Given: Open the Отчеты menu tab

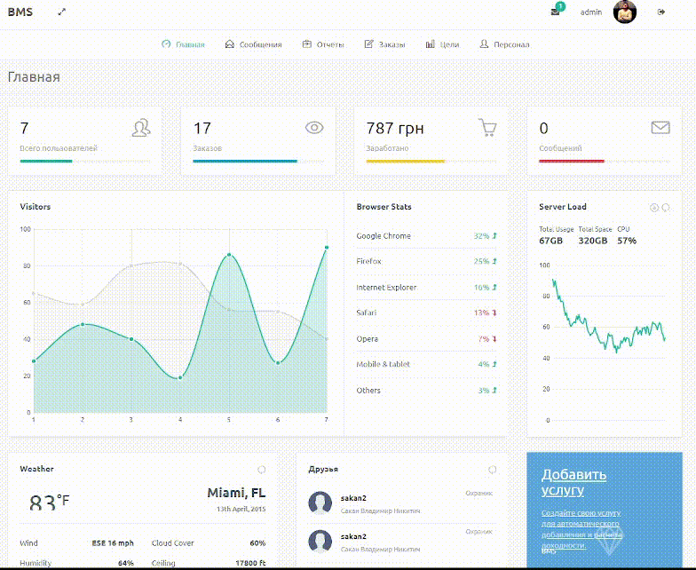Looking at the screenshot, I should click(323, 44).
